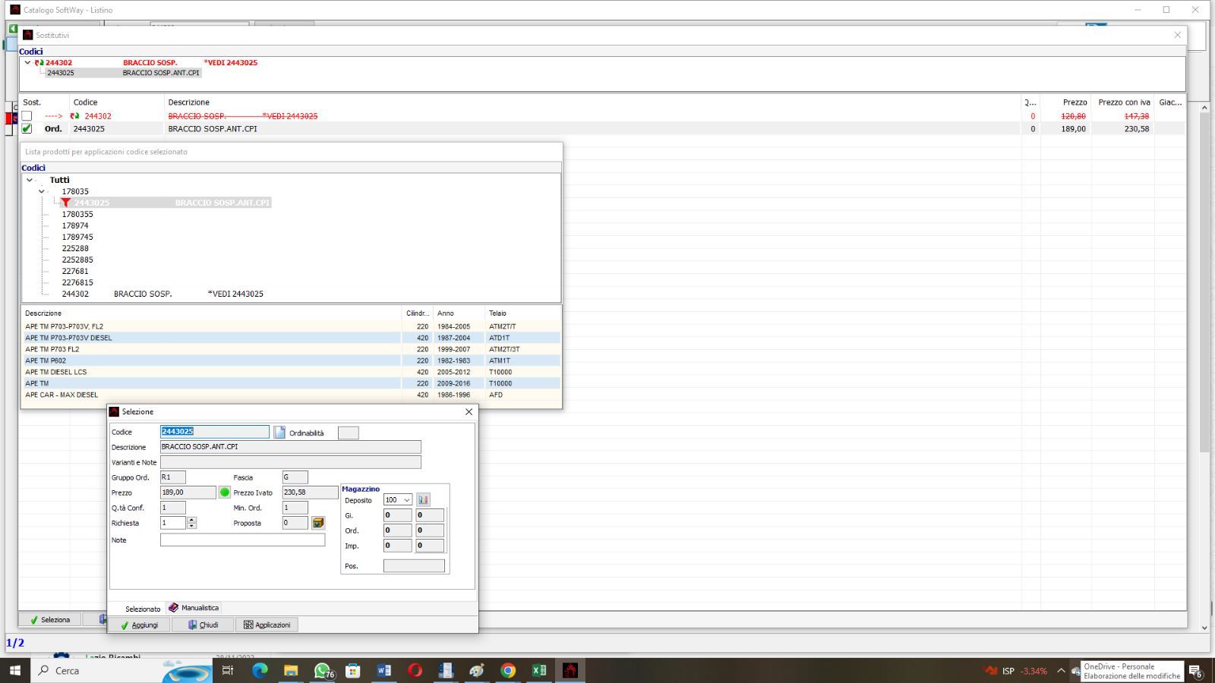Screen dimensions: 1215x683
Task: Click the green price status indicator
Action: 225,493
